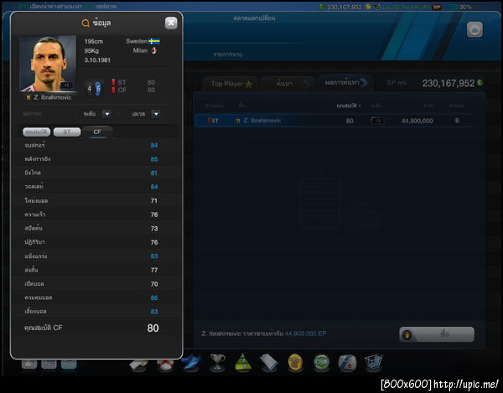Switch to the ST attribute tab
This screenshot has height=393, width=503.
click(67, 132)
